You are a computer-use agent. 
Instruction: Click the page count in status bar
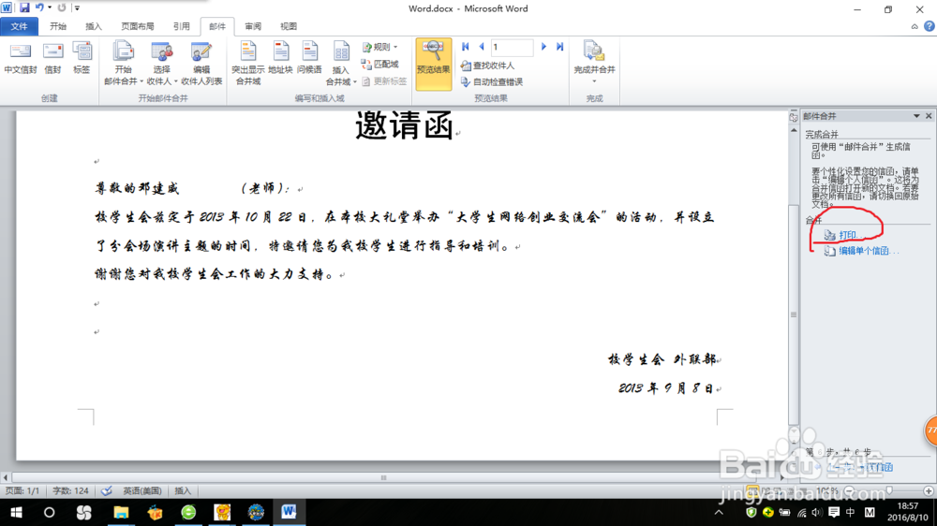22,490
